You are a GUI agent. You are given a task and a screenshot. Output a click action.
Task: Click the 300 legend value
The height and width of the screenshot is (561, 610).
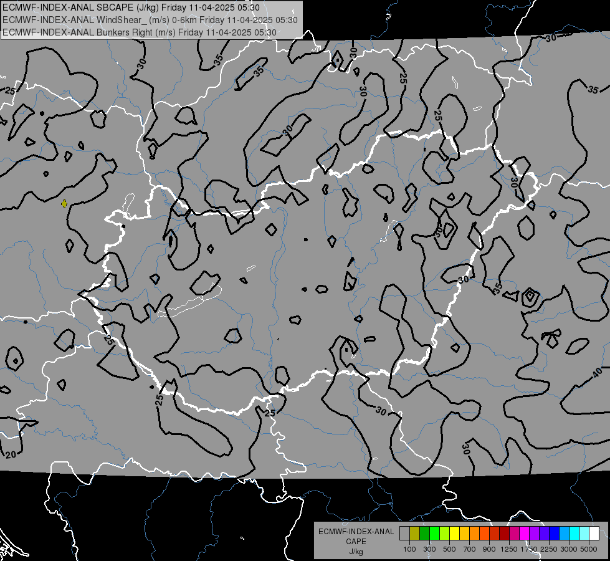coord(429,549)
